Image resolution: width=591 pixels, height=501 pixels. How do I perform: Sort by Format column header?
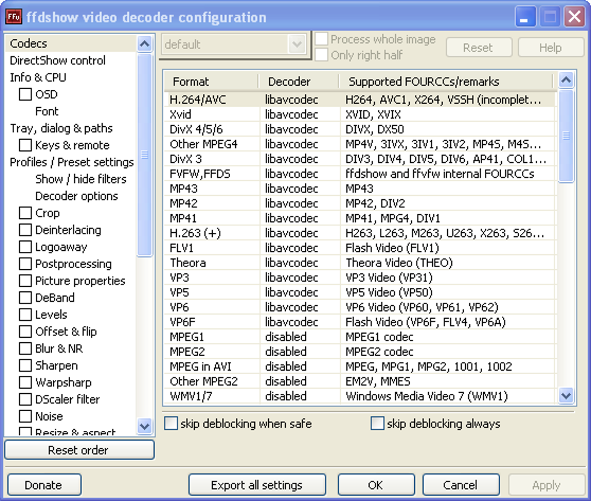coord(211,81)
